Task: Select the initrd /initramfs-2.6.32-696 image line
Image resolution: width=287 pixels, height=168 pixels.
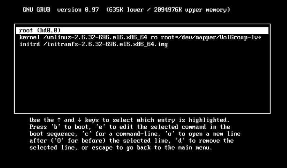Action: (94, 44)
